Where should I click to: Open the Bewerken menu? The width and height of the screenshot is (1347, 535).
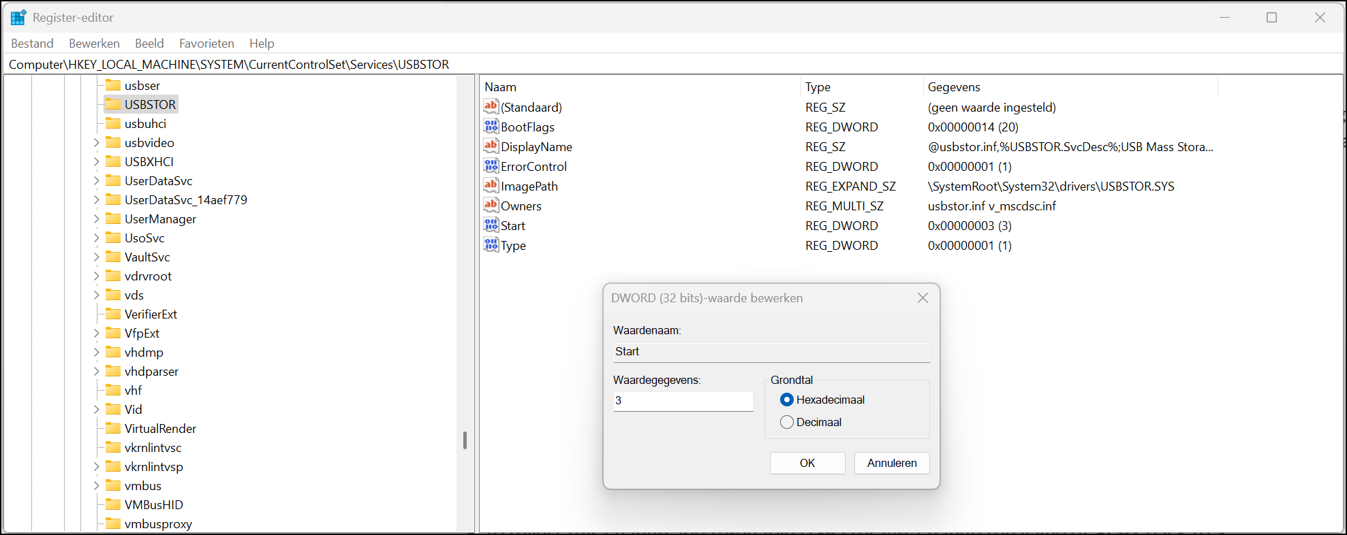[94, 44]
